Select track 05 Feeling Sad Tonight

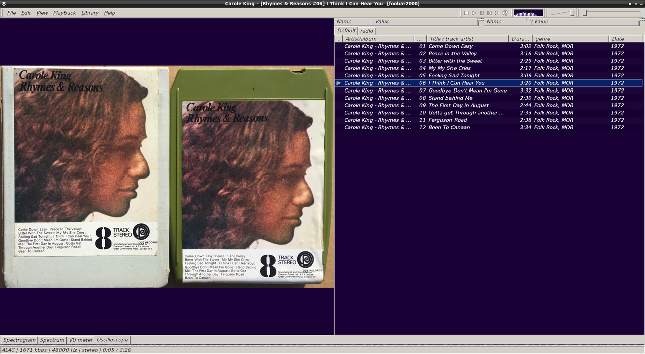(489, 76)
